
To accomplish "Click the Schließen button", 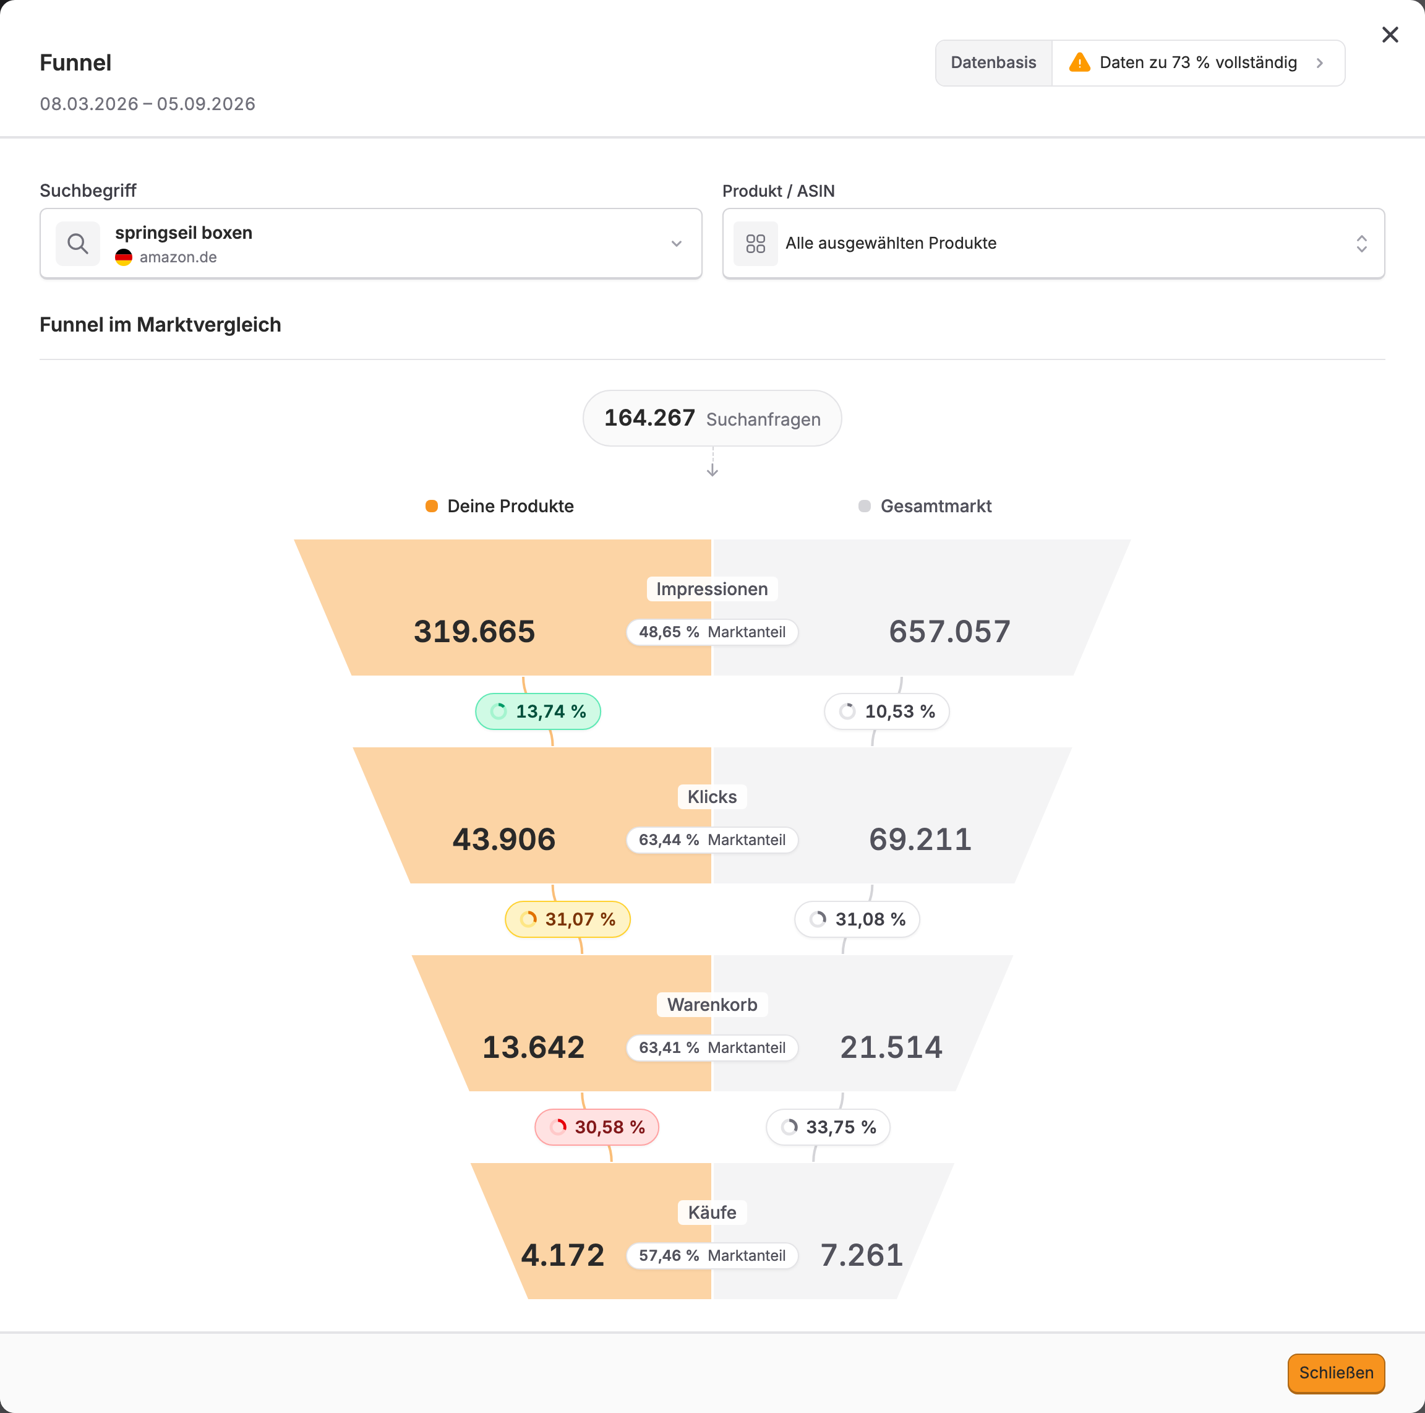I will click(1336, 1373).
